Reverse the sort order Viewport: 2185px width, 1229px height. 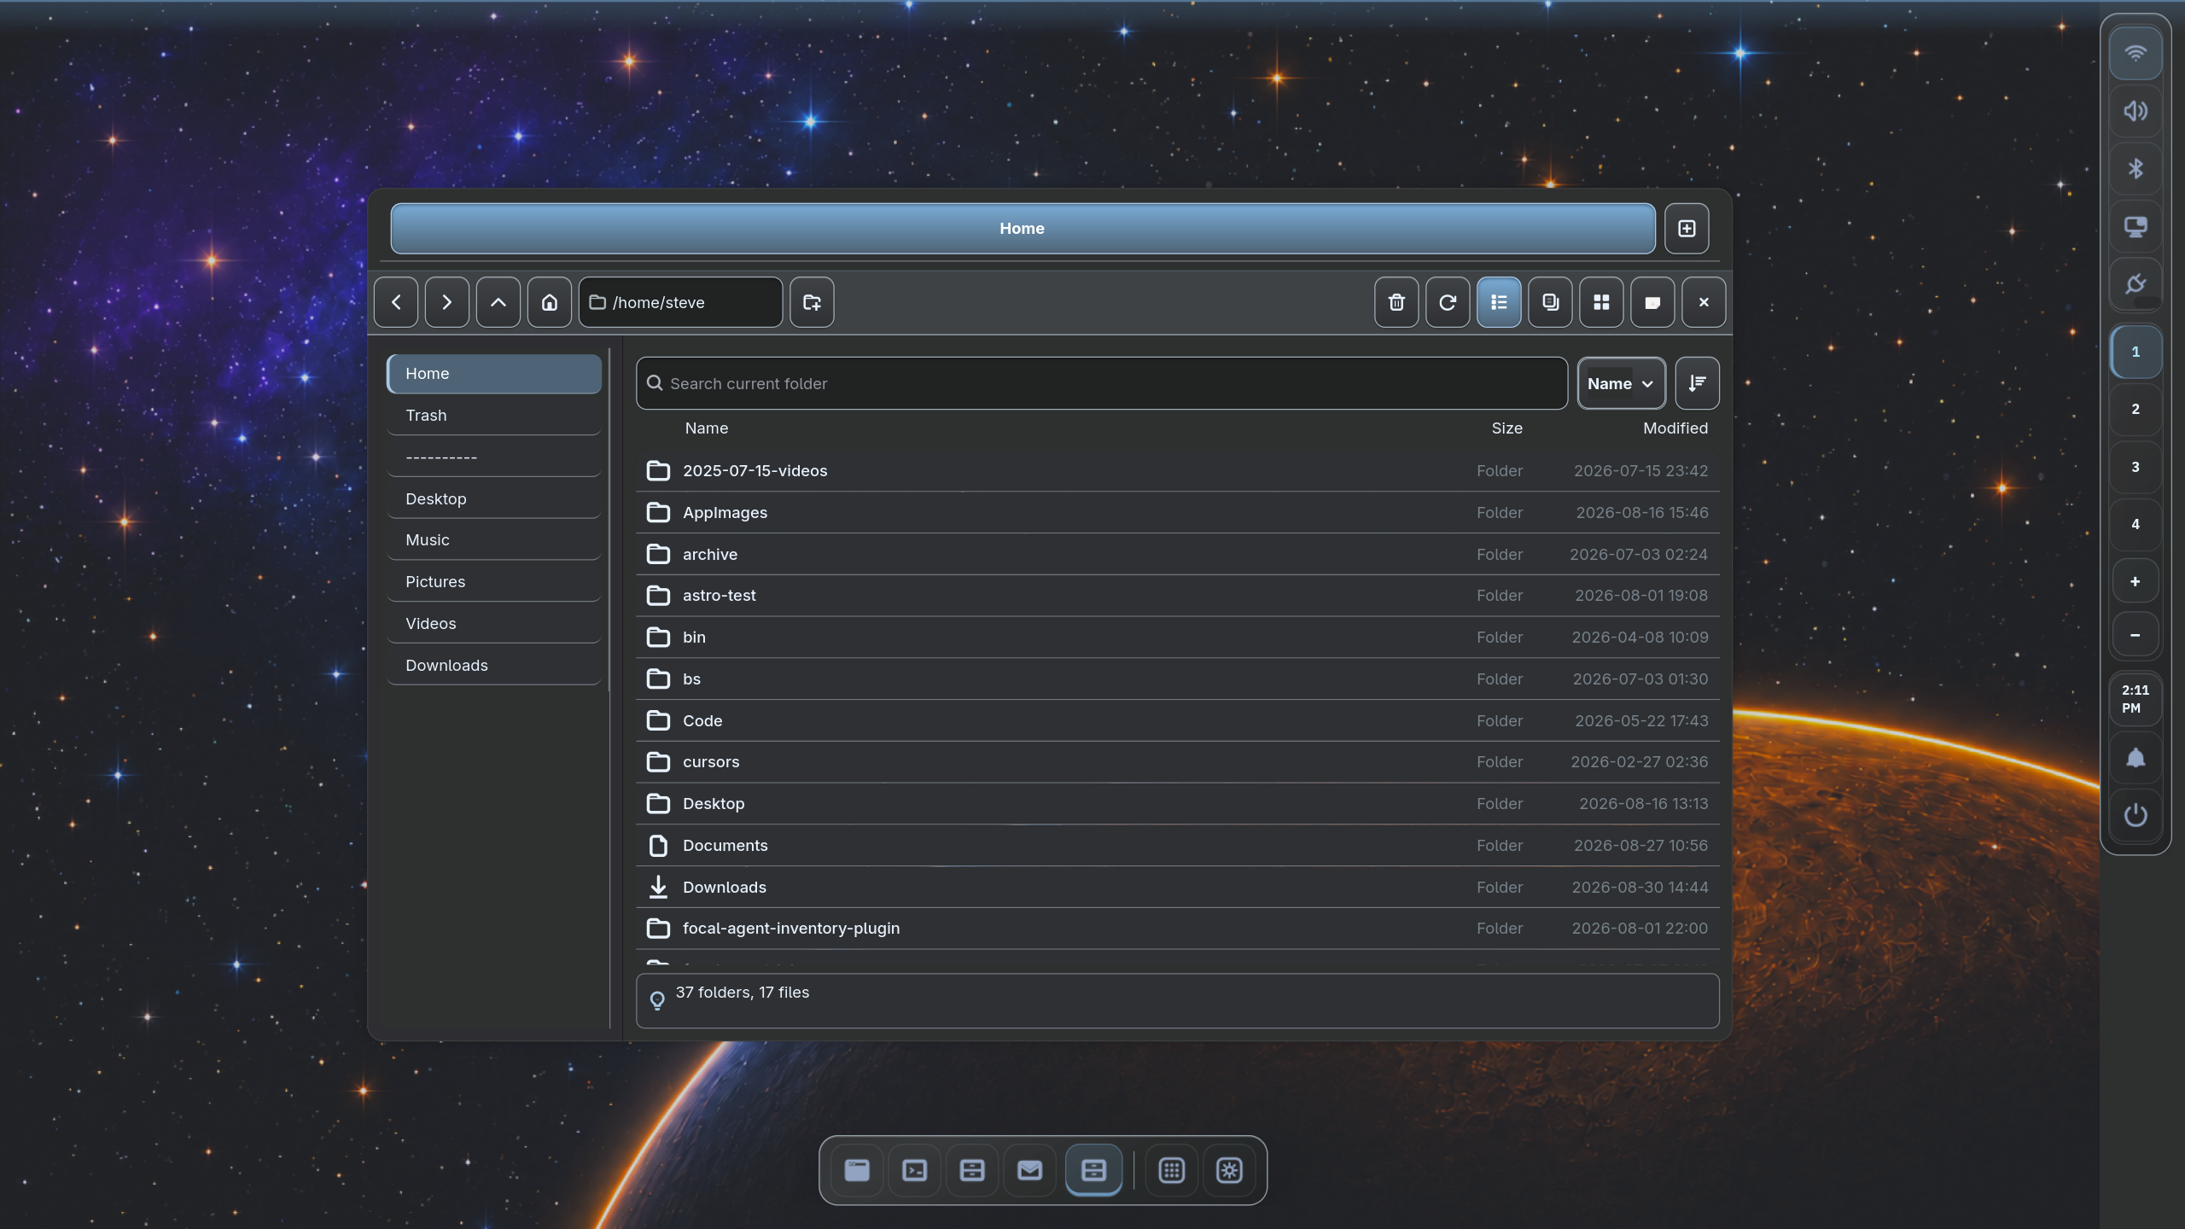pyautogui.click(x=1697, y=383)
